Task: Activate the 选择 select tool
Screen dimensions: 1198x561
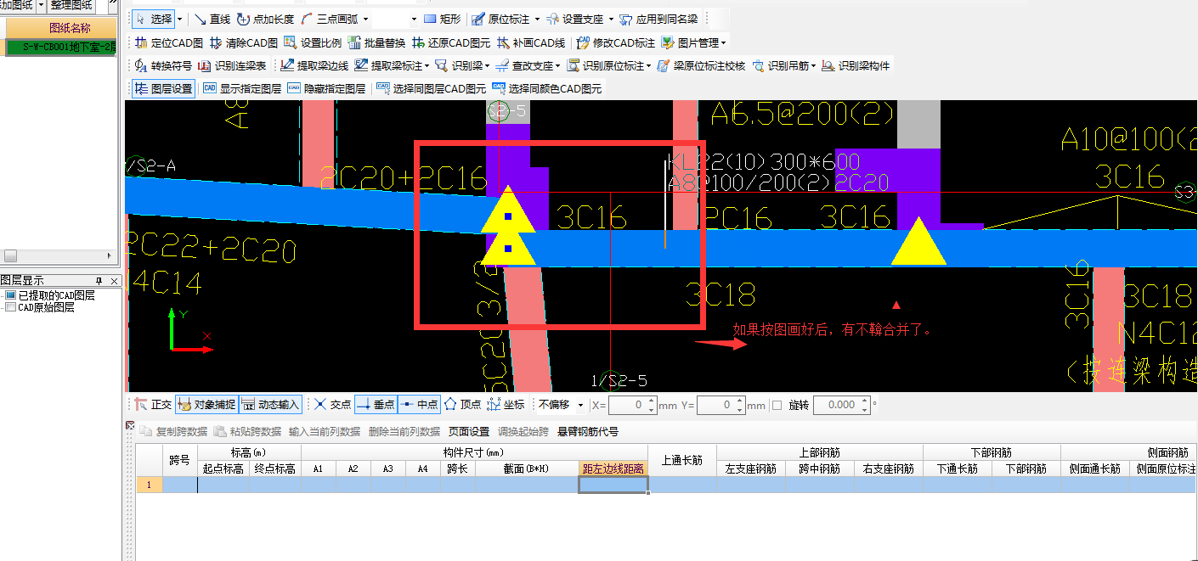Action: [154, 19]
